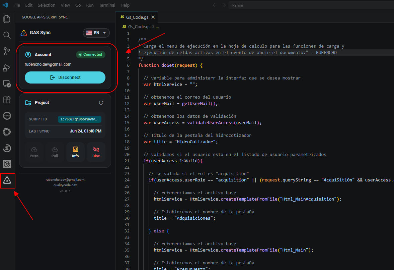394x270 pixels.
Task: Open the View menu
Action: (65, 5)
